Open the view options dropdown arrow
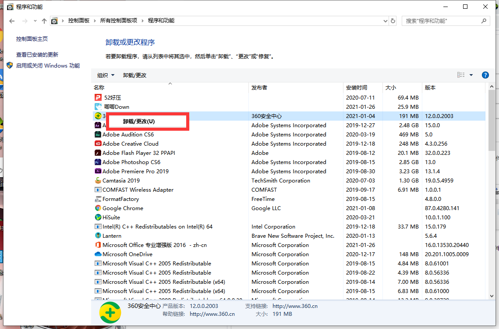The width and height of the screenshot is (499, 329). click(x=471, y=75)
